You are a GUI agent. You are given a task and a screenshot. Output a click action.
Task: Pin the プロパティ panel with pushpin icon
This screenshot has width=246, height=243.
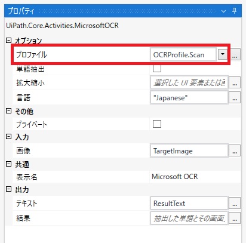(x=234, y=11)
